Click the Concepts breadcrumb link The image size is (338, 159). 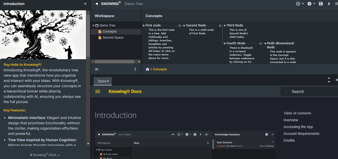(x=160, y=69)
